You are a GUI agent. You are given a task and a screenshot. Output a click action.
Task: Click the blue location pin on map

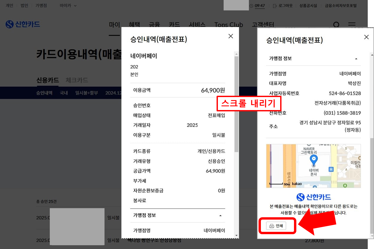coord(314,160)
